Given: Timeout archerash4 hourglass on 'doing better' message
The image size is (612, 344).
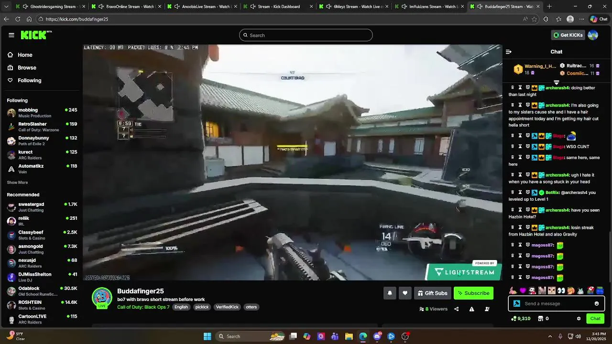Looking at the screenshot, I should (x=520, y=88).
